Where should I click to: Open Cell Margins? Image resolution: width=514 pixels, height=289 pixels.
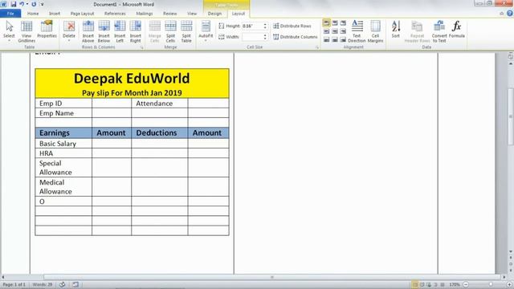point(375,31)
